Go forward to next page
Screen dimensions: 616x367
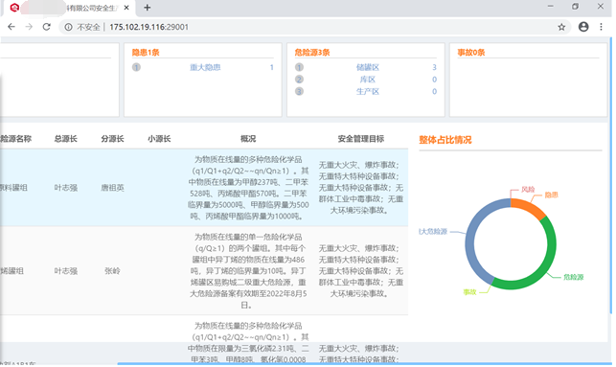point(29,27)
